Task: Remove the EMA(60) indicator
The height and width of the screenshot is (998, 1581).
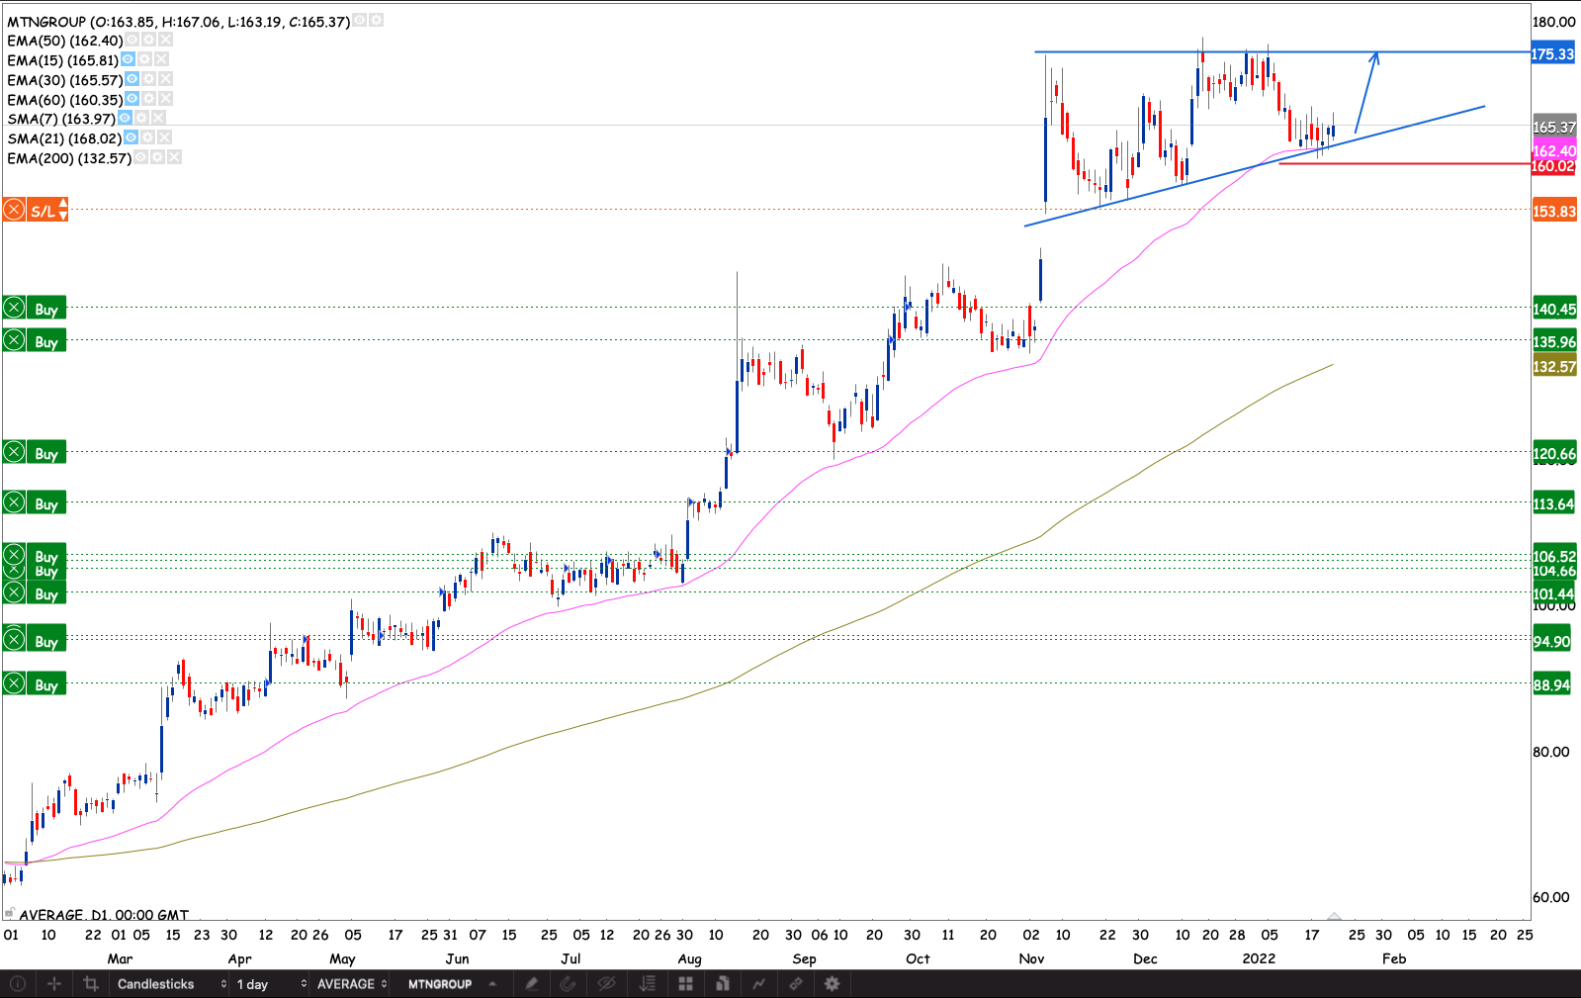Action: 166,99
